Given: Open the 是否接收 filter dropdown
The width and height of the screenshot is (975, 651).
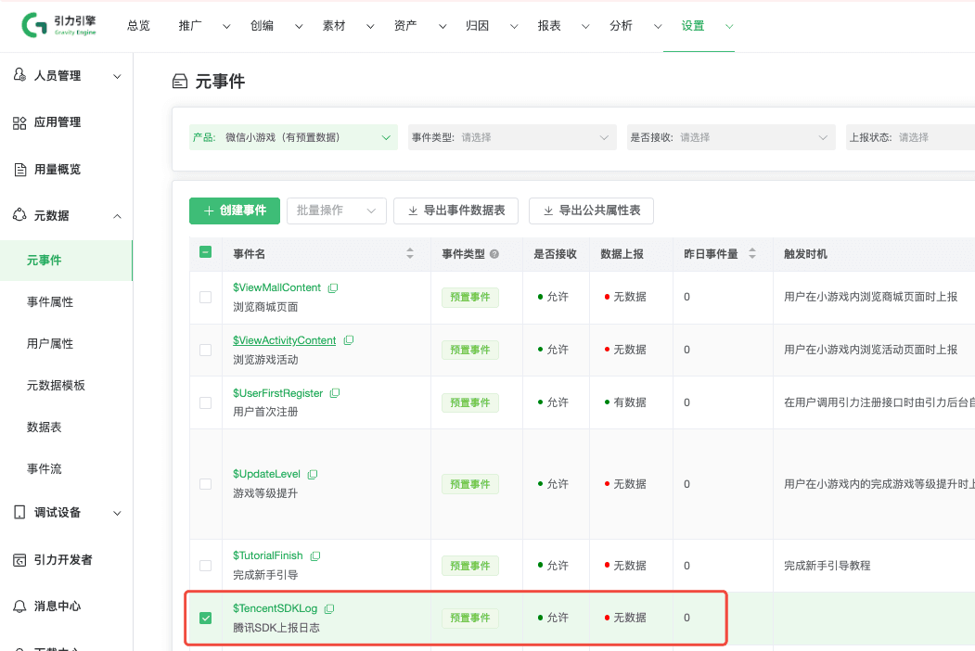Looking at the screenshot, I should pyautogui.click(x=731, y=137).
